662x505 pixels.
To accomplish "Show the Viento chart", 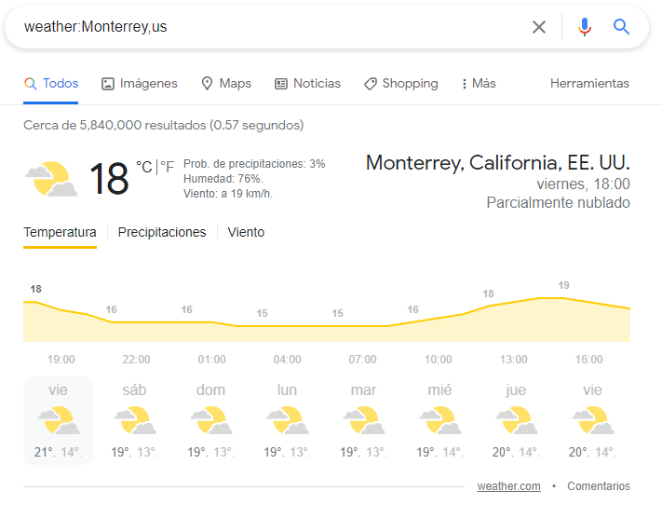I will [246, 232].
